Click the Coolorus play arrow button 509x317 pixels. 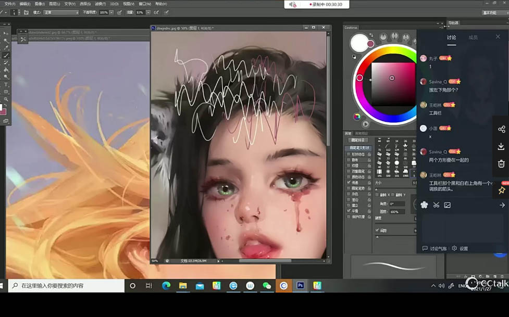tap(366, 123)
